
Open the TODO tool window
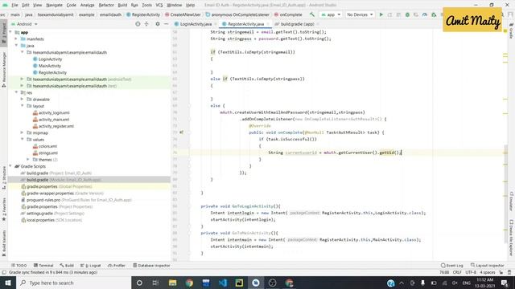pos(19,266)
